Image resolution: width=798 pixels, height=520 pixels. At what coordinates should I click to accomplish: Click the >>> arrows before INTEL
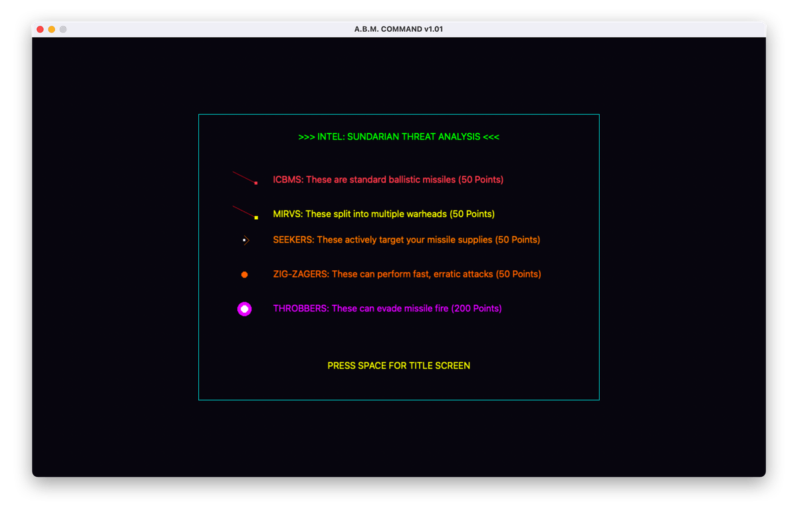tap(307, 137)
